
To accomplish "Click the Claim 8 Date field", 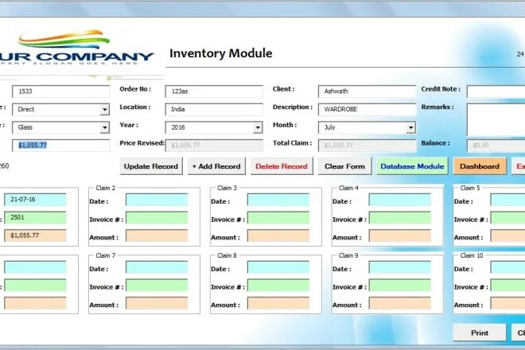I will [278, 267].
